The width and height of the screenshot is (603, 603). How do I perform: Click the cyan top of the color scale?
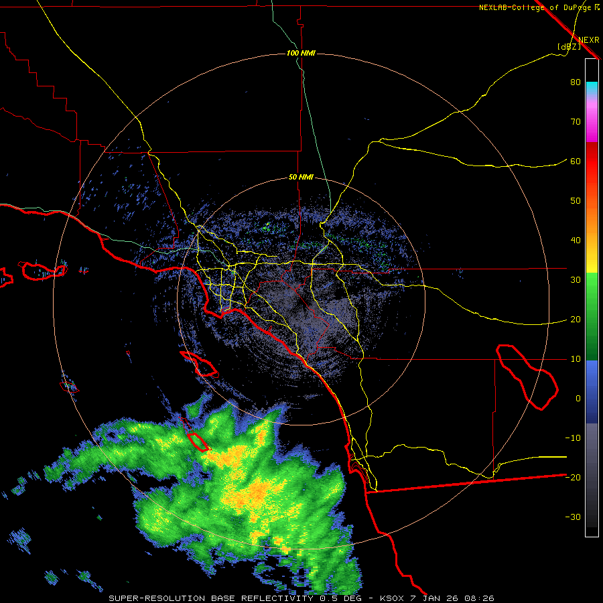[x=592, y=88]
